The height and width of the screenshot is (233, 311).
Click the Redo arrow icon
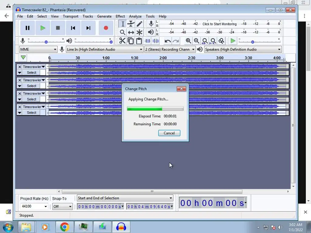[176, 41]
